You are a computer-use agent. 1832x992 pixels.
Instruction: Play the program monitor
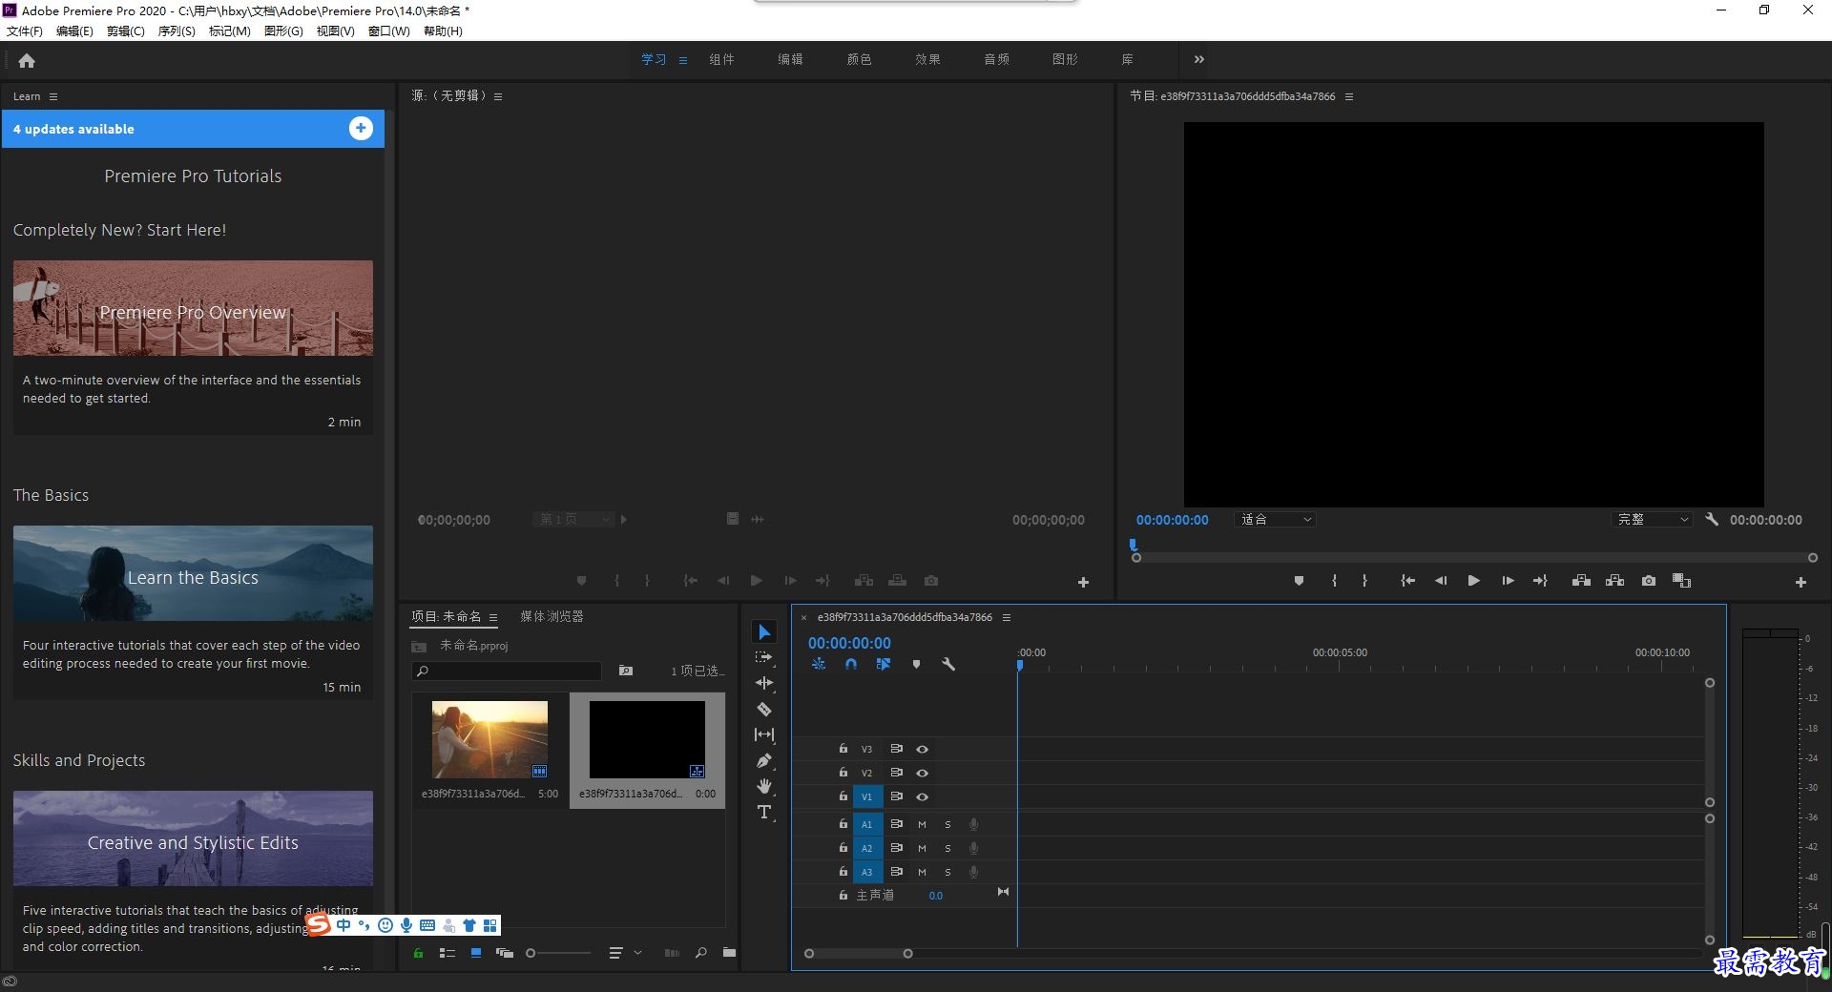coord(1473,580)
